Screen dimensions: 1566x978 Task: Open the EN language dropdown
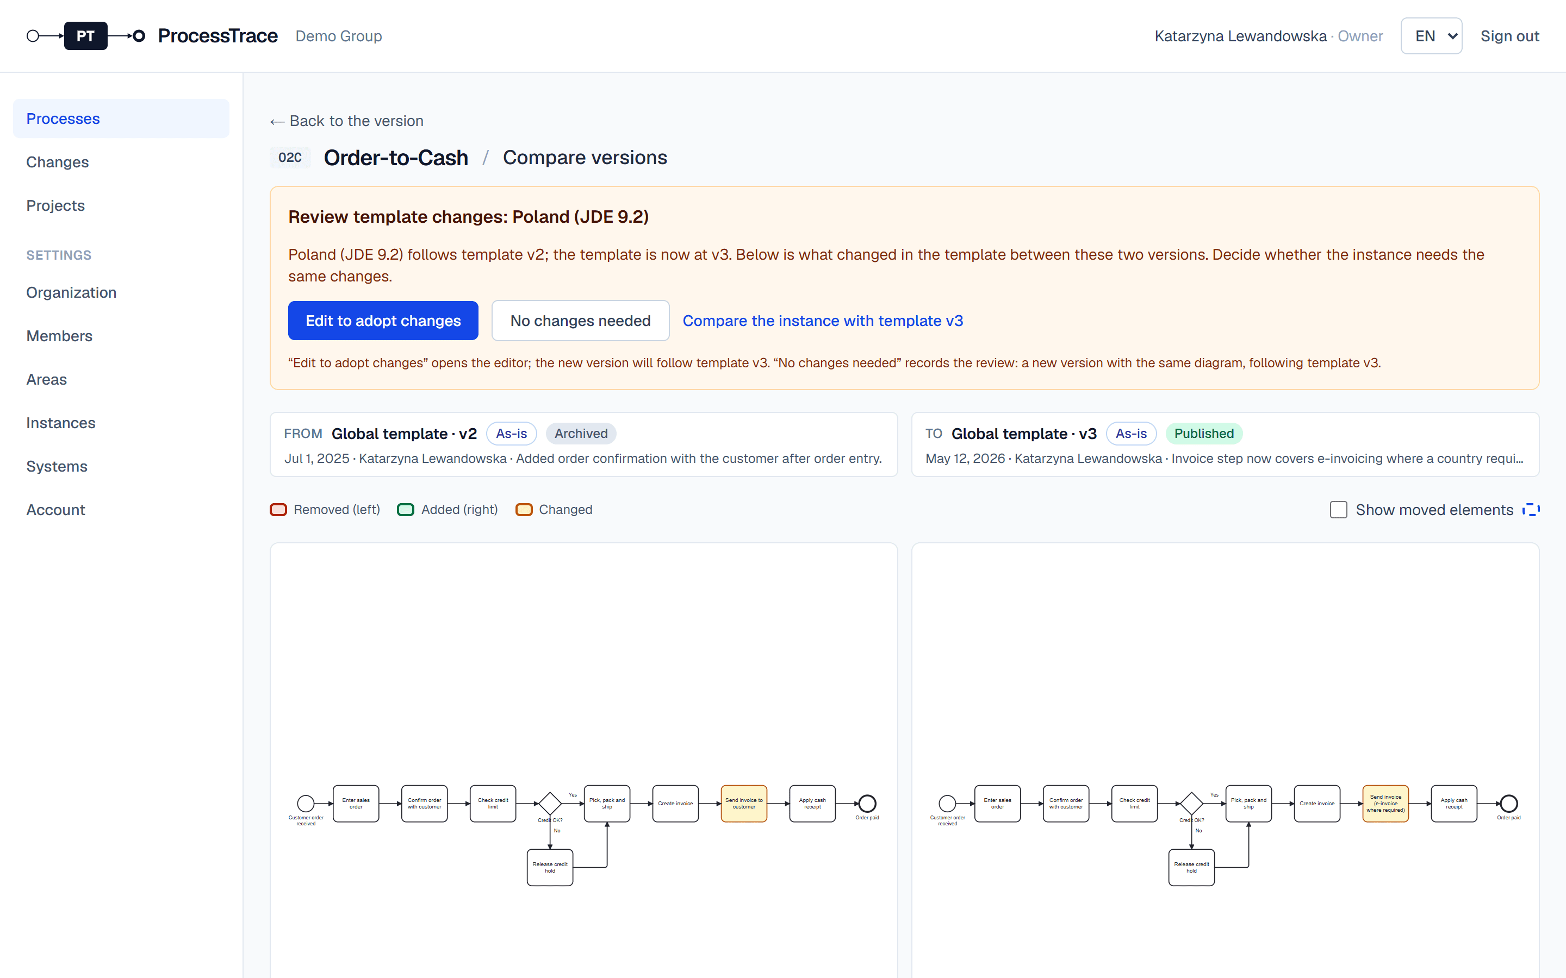1431,35
